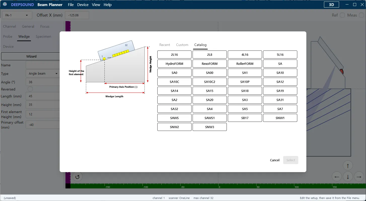This screenshot has width=366, height=201.
Task: Select the SA10 wedge entry
Action: pyautogui.click(x=280, y=73)
